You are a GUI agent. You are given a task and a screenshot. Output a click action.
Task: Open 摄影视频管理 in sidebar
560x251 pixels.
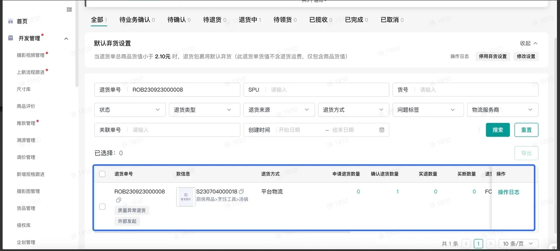point(31,55)
